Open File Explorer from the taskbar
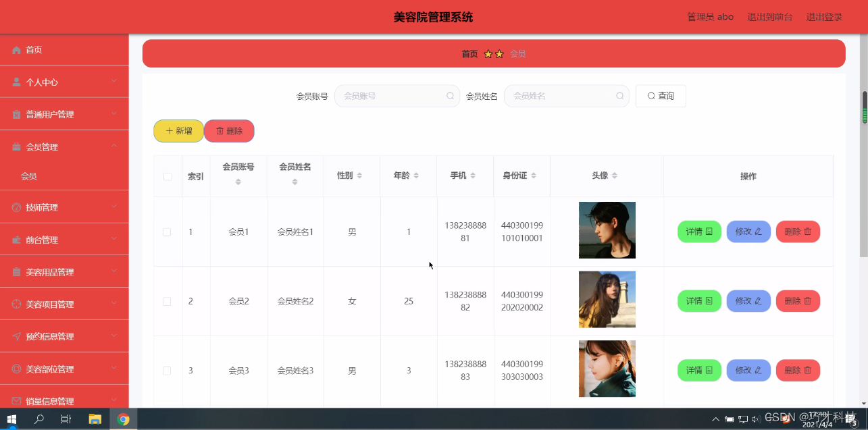 click(x=95, y=419)
